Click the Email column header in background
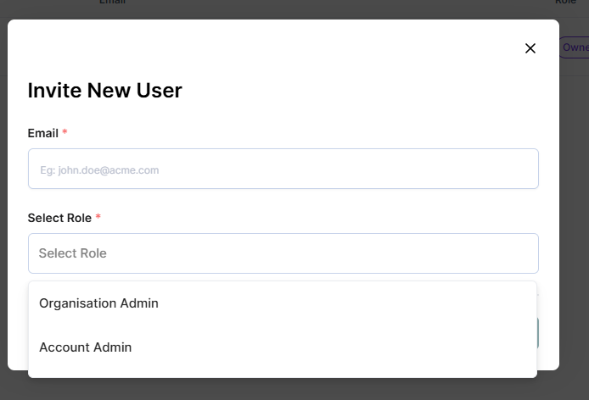 (112, 3)
